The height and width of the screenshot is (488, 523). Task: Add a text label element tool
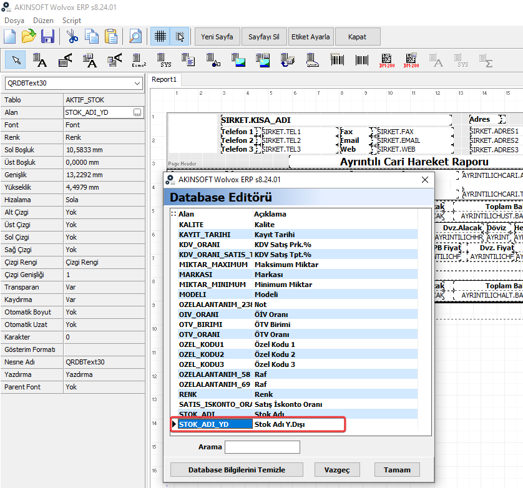point(40,61)
